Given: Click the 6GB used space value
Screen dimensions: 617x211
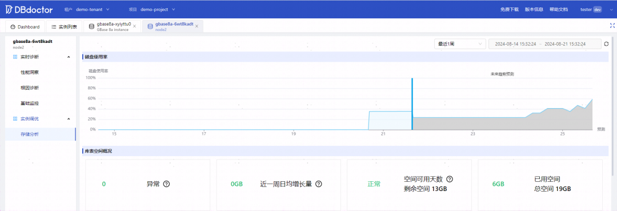Looking at the screenshot, I should 498,184.
